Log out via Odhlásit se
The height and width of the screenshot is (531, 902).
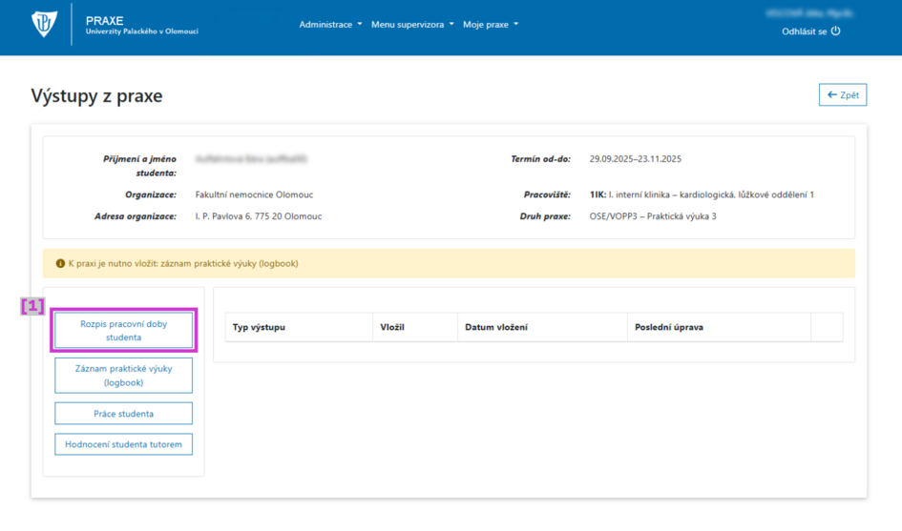pos(810,31)
